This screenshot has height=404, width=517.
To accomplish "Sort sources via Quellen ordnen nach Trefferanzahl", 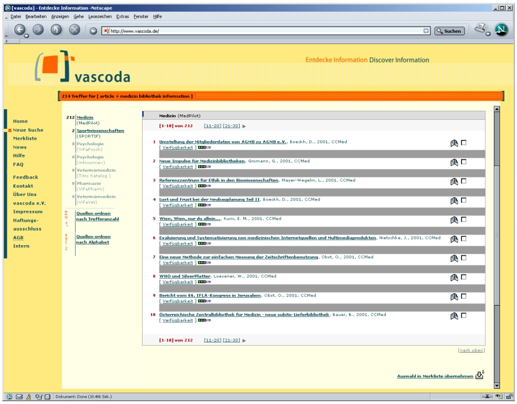I will coord(98,216).
